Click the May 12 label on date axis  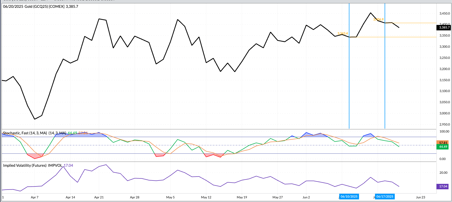(206, 197)
